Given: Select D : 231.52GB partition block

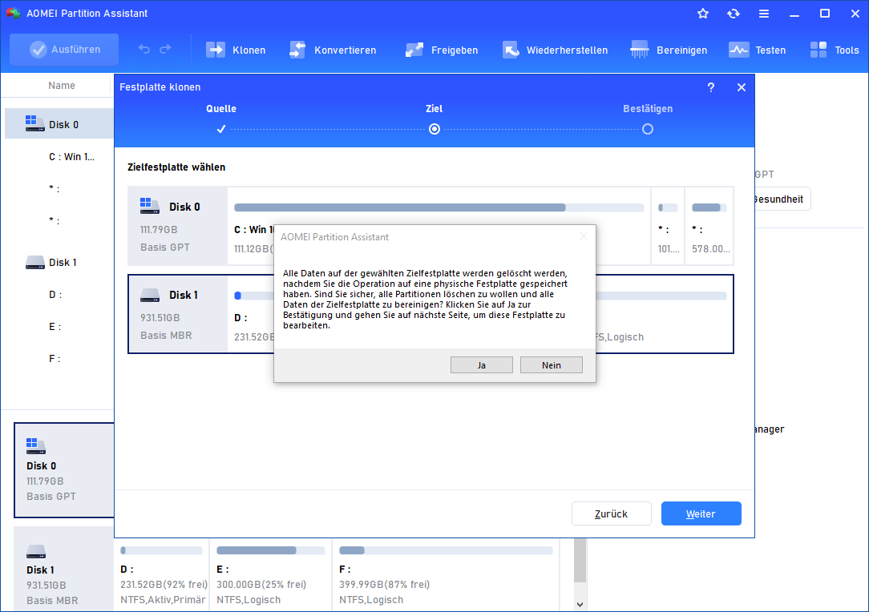Looking at the screenshot, I should pos(162,576).
